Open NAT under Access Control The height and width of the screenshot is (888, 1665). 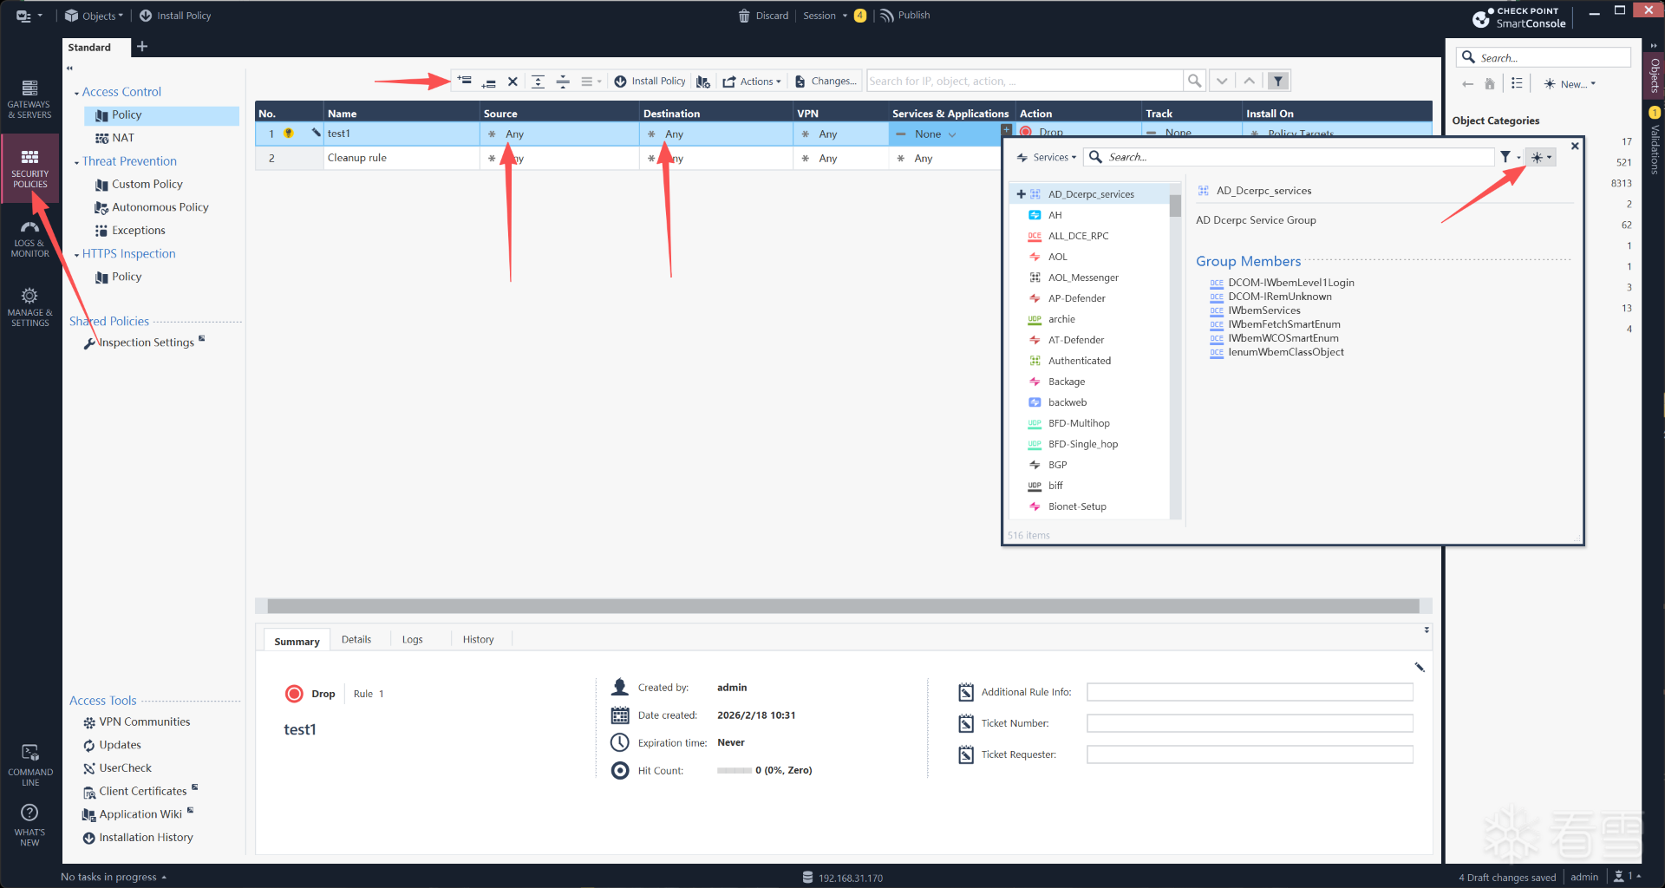click(x=123, y=138)
